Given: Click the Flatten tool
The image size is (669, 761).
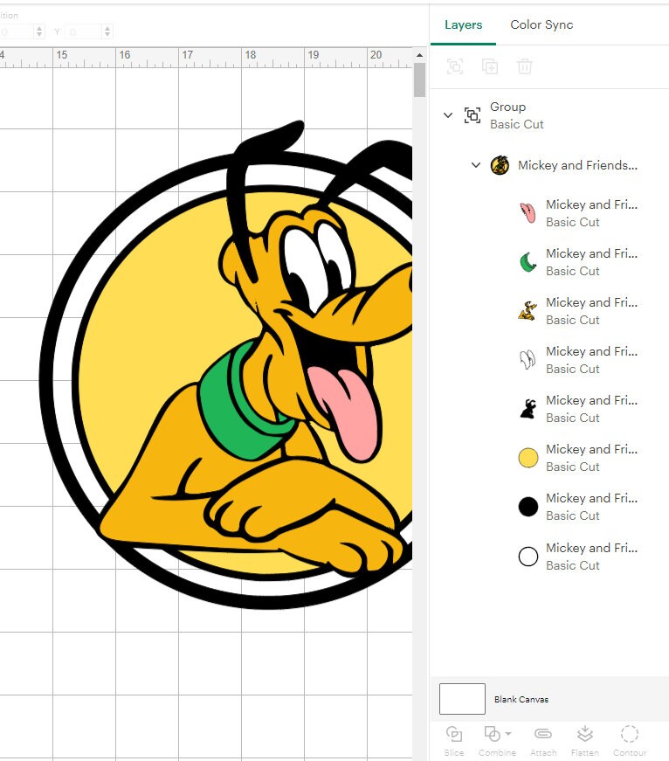Looking at the screenshot, I should pos(584,741).
